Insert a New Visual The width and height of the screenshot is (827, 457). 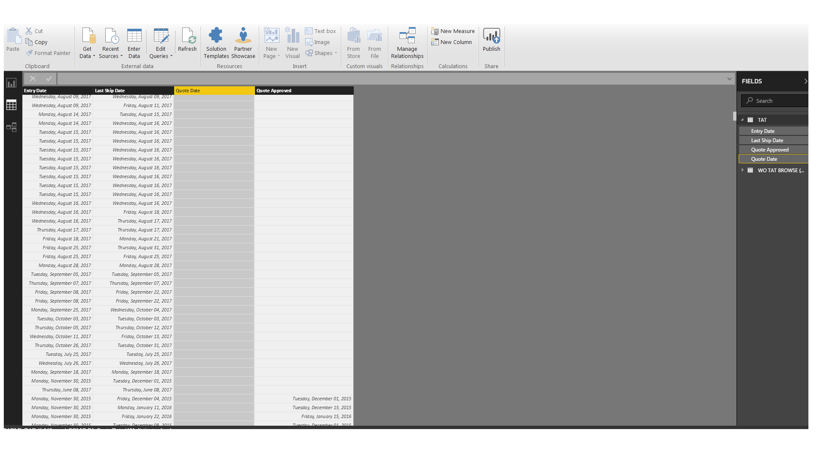[293, 43]
